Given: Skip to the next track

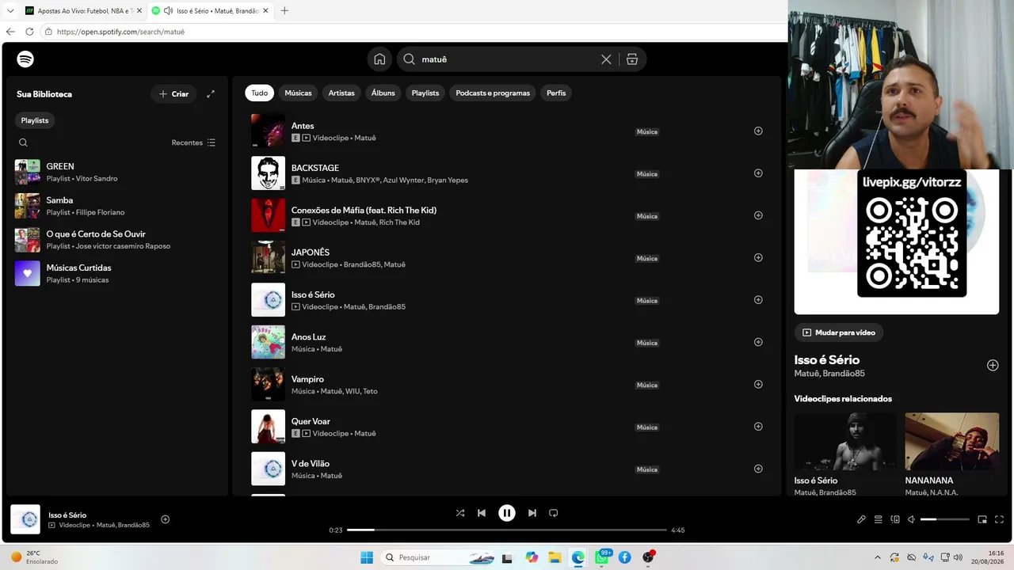Looking at the screenshot, I should click(532, 513).
